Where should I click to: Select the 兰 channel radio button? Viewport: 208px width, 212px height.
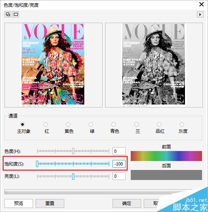pyautogui.click(x=136, y=124)
